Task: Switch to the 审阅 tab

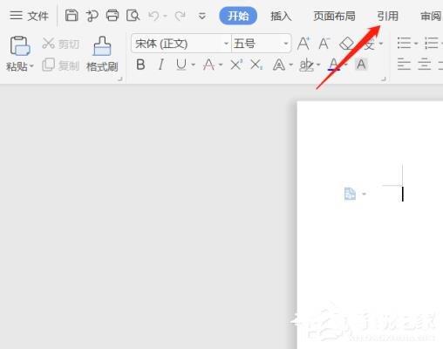Action: 431,16
